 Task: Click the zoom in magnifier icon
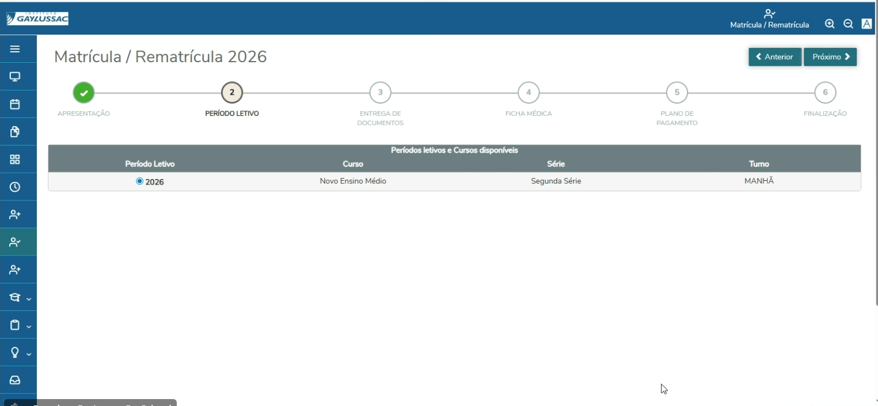830,24
